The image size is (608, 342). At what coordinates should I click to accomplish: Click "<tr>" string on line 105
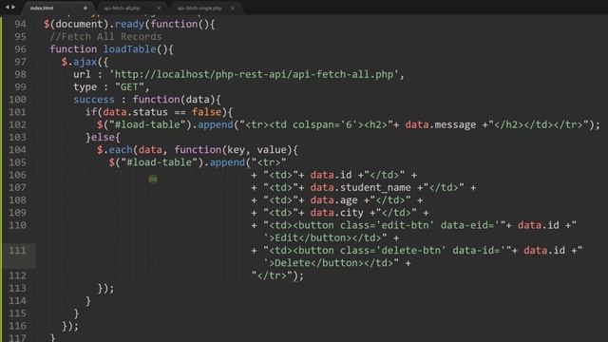269,162
